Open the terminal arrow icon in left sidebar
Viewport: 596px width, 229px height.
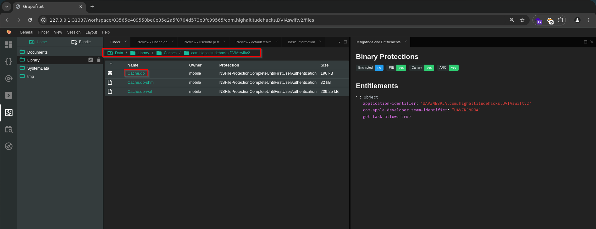[9, 95]
